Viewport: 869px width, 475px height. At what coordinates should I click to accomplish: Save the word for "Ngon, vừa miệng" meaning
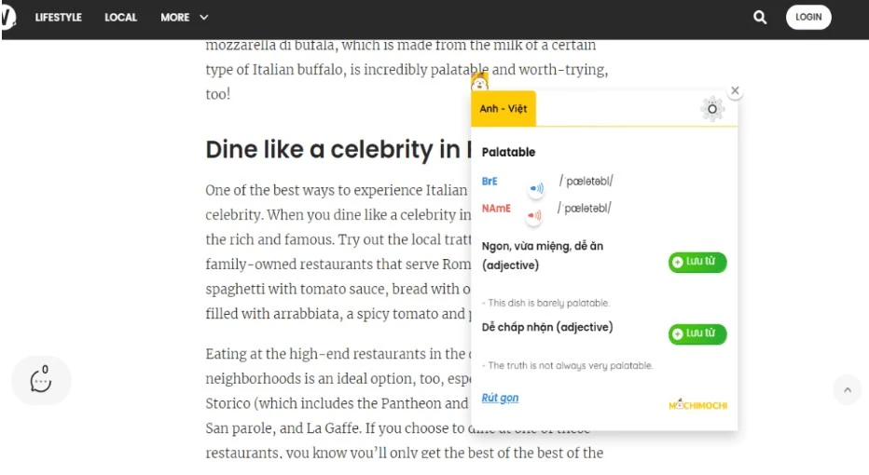point(697,262)
